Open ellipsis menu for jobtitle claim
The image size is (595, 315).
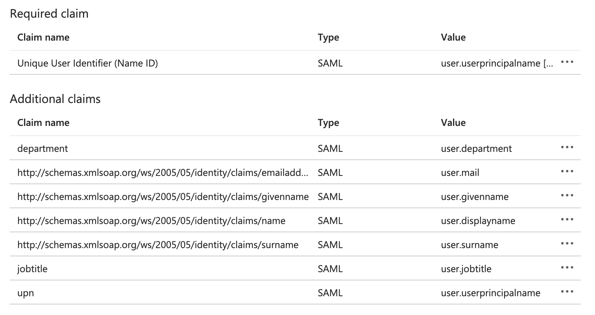click(567, 268)
